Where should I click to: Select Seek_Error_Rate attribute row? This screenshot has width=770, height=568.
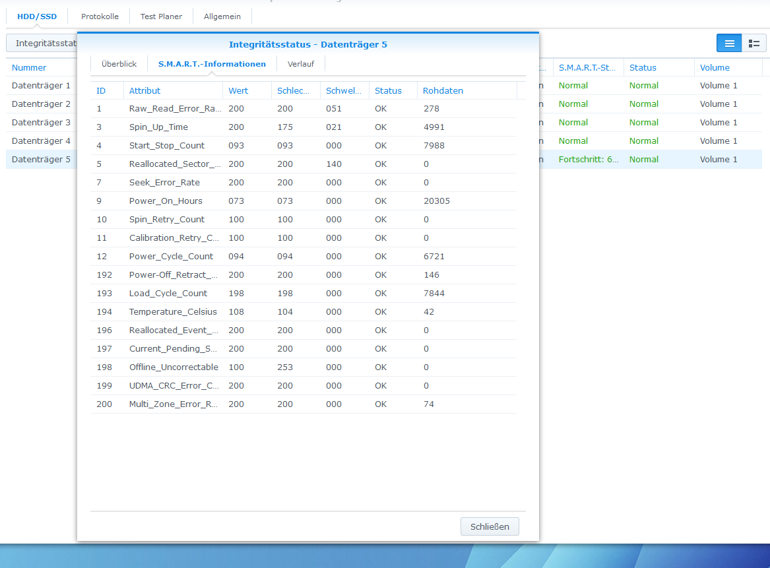(x=304, y=183)
